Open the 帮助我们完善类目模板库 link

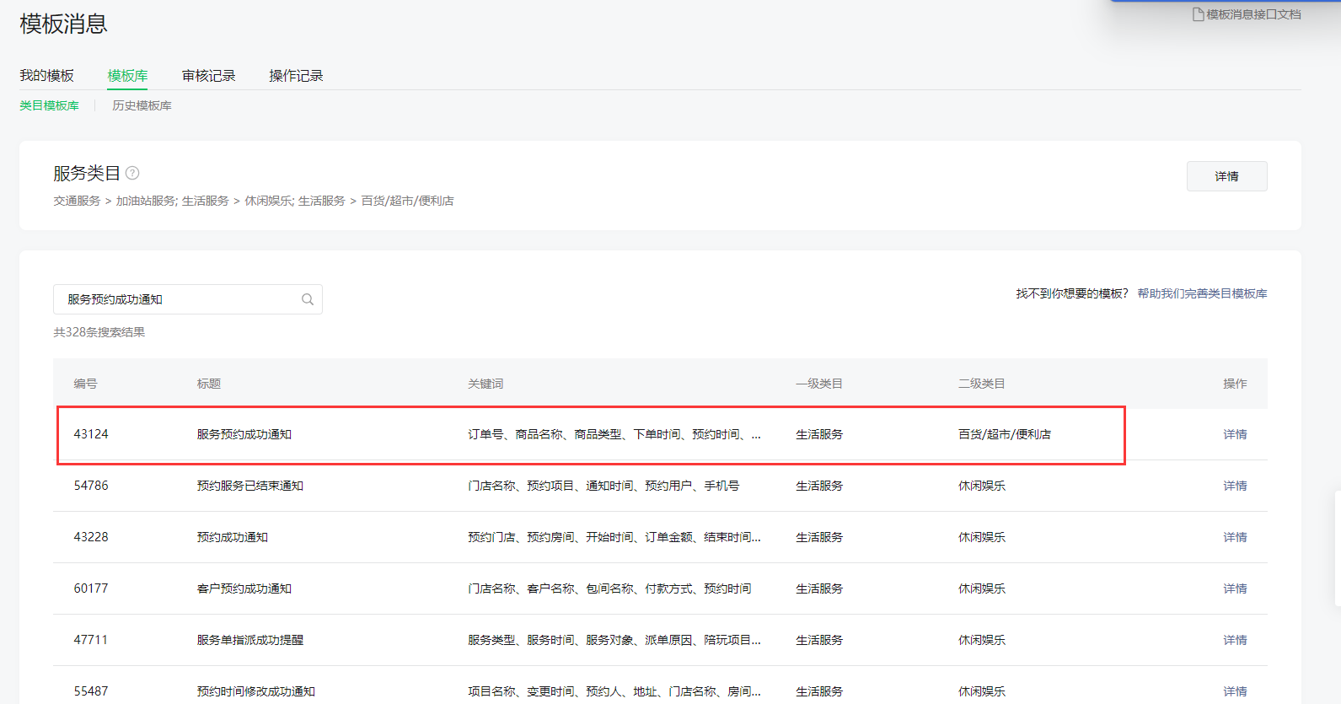click(x=1202, y=293)
